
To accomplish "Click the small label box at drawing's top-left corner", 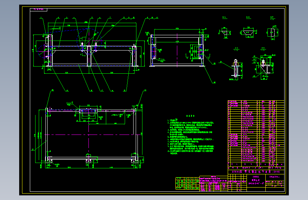I will (x=38, y=10).
